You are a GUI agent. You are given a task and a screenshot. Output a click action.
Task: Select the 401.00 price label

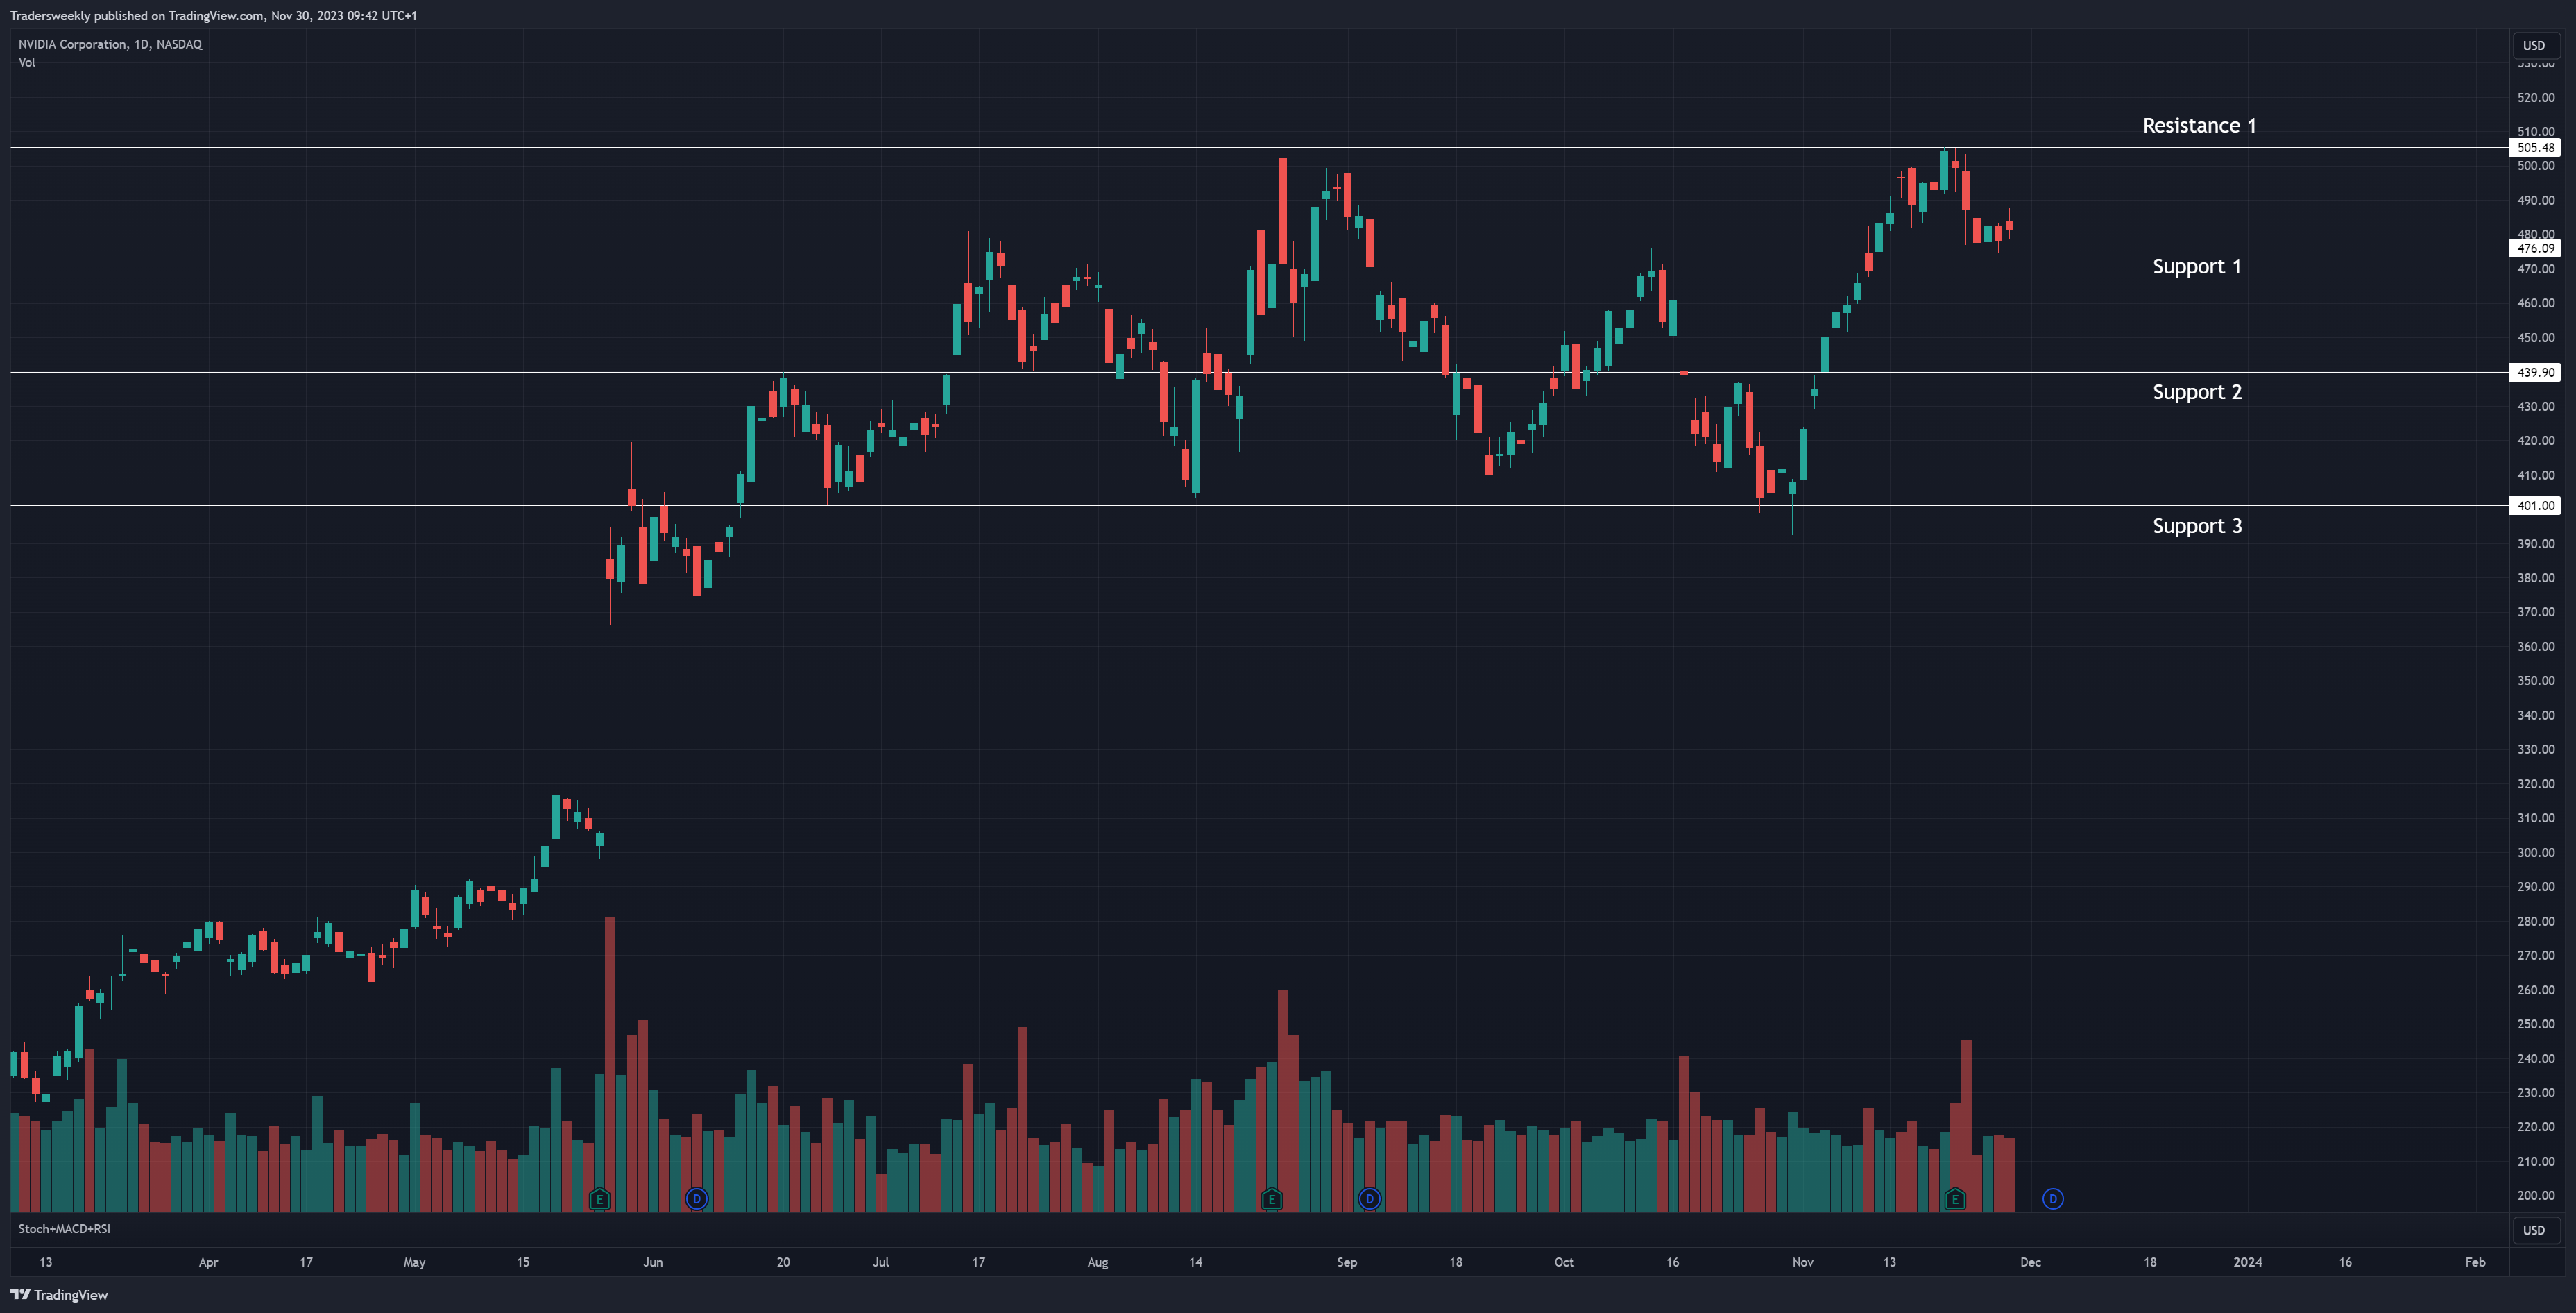2535,505
